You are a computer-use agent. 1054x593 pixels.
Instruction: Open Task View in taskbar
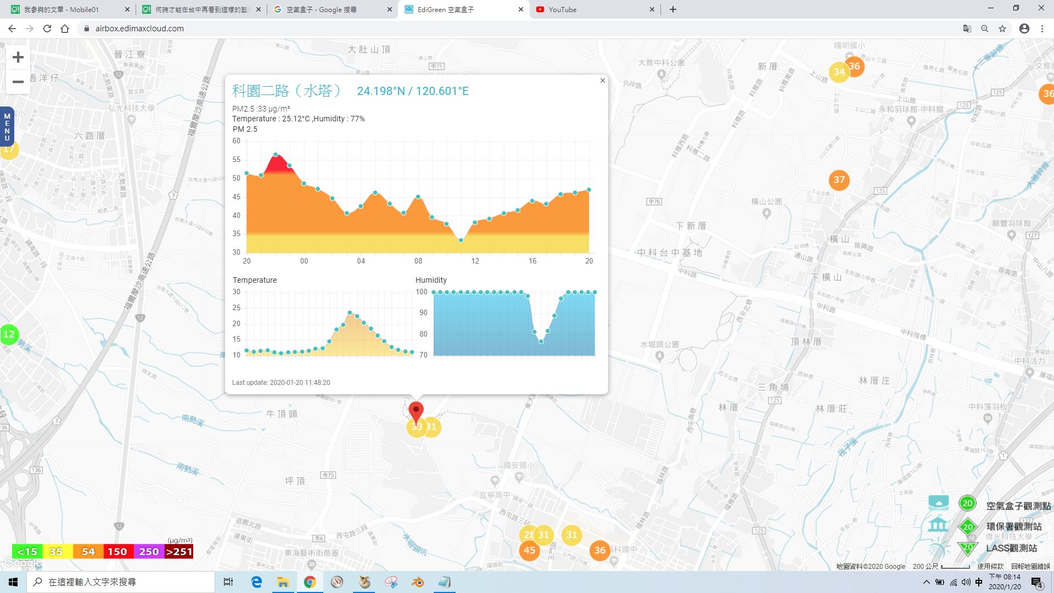[228, 582]
